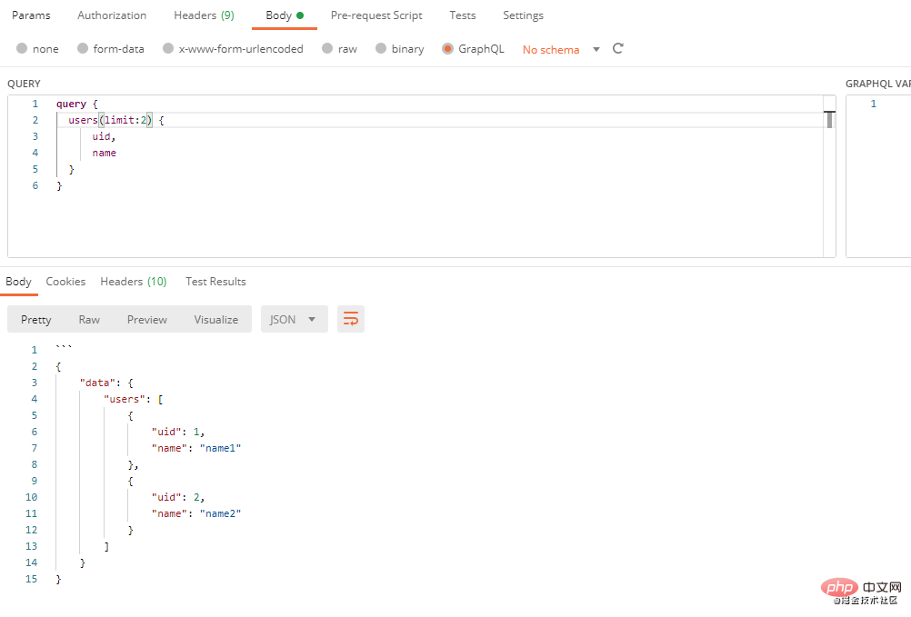Open the response Cookies tab
Viewport: 911px width, 617px height.
(x=65, y=282)
